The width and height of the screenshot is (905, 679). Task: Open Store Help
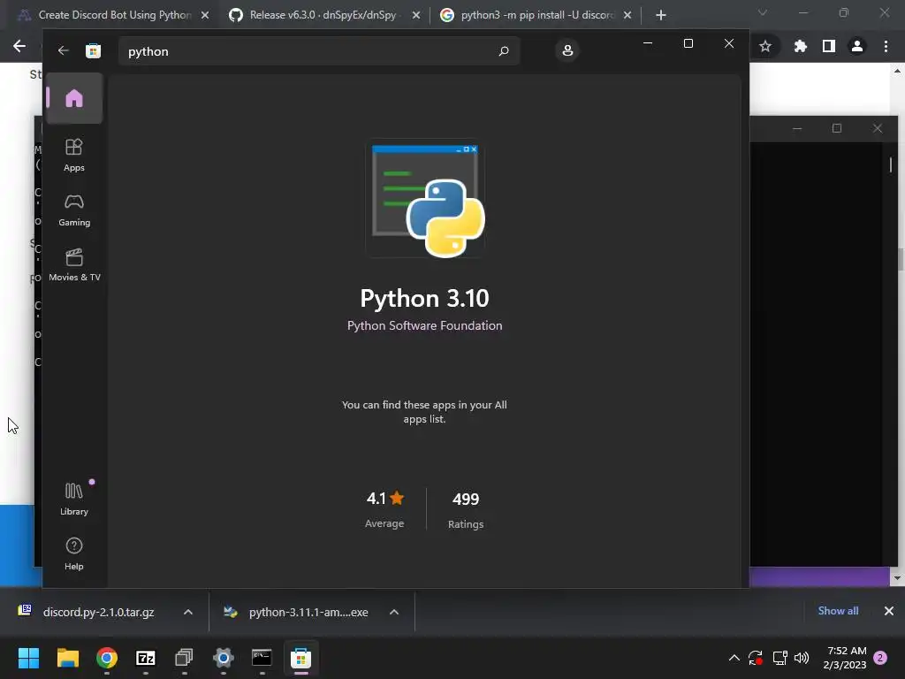[x=74, y=554]
